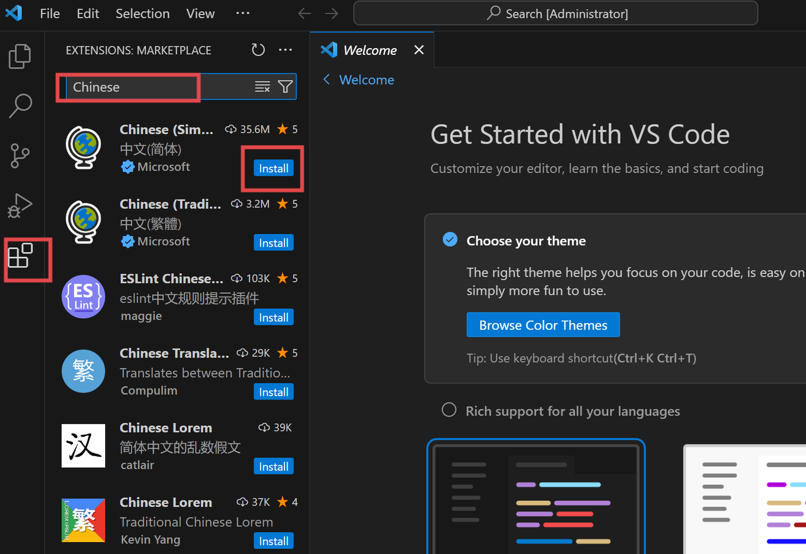Screen dimensions: 806x554
Task: Select the Run and Debug icon
Action: pyautogui.click(x=20, y=206)
